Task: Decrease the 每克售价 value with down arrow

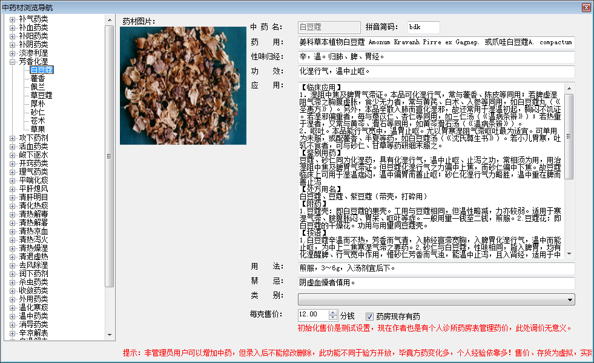Action: click(332, 318)
